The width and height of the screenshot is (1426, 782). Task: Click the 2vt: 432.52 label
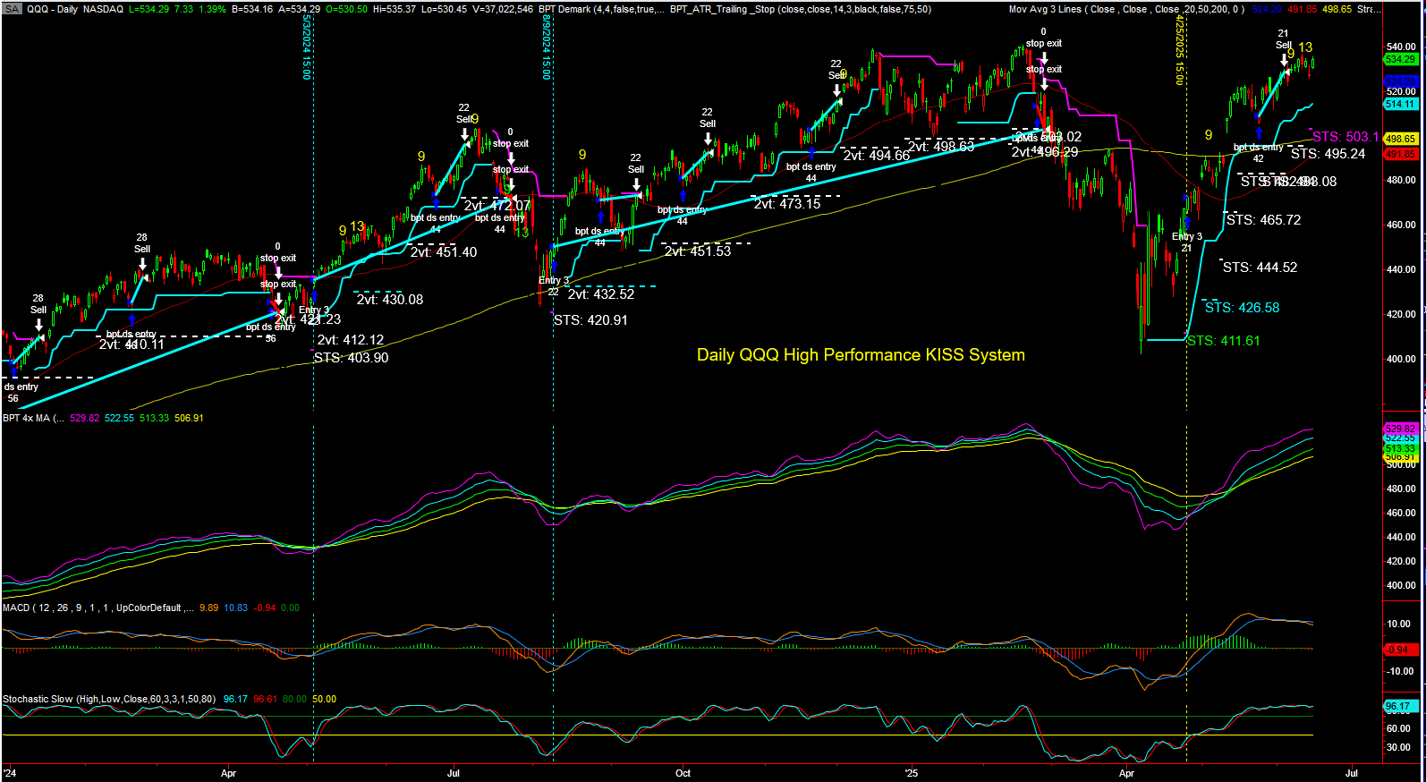pos(601,294)
